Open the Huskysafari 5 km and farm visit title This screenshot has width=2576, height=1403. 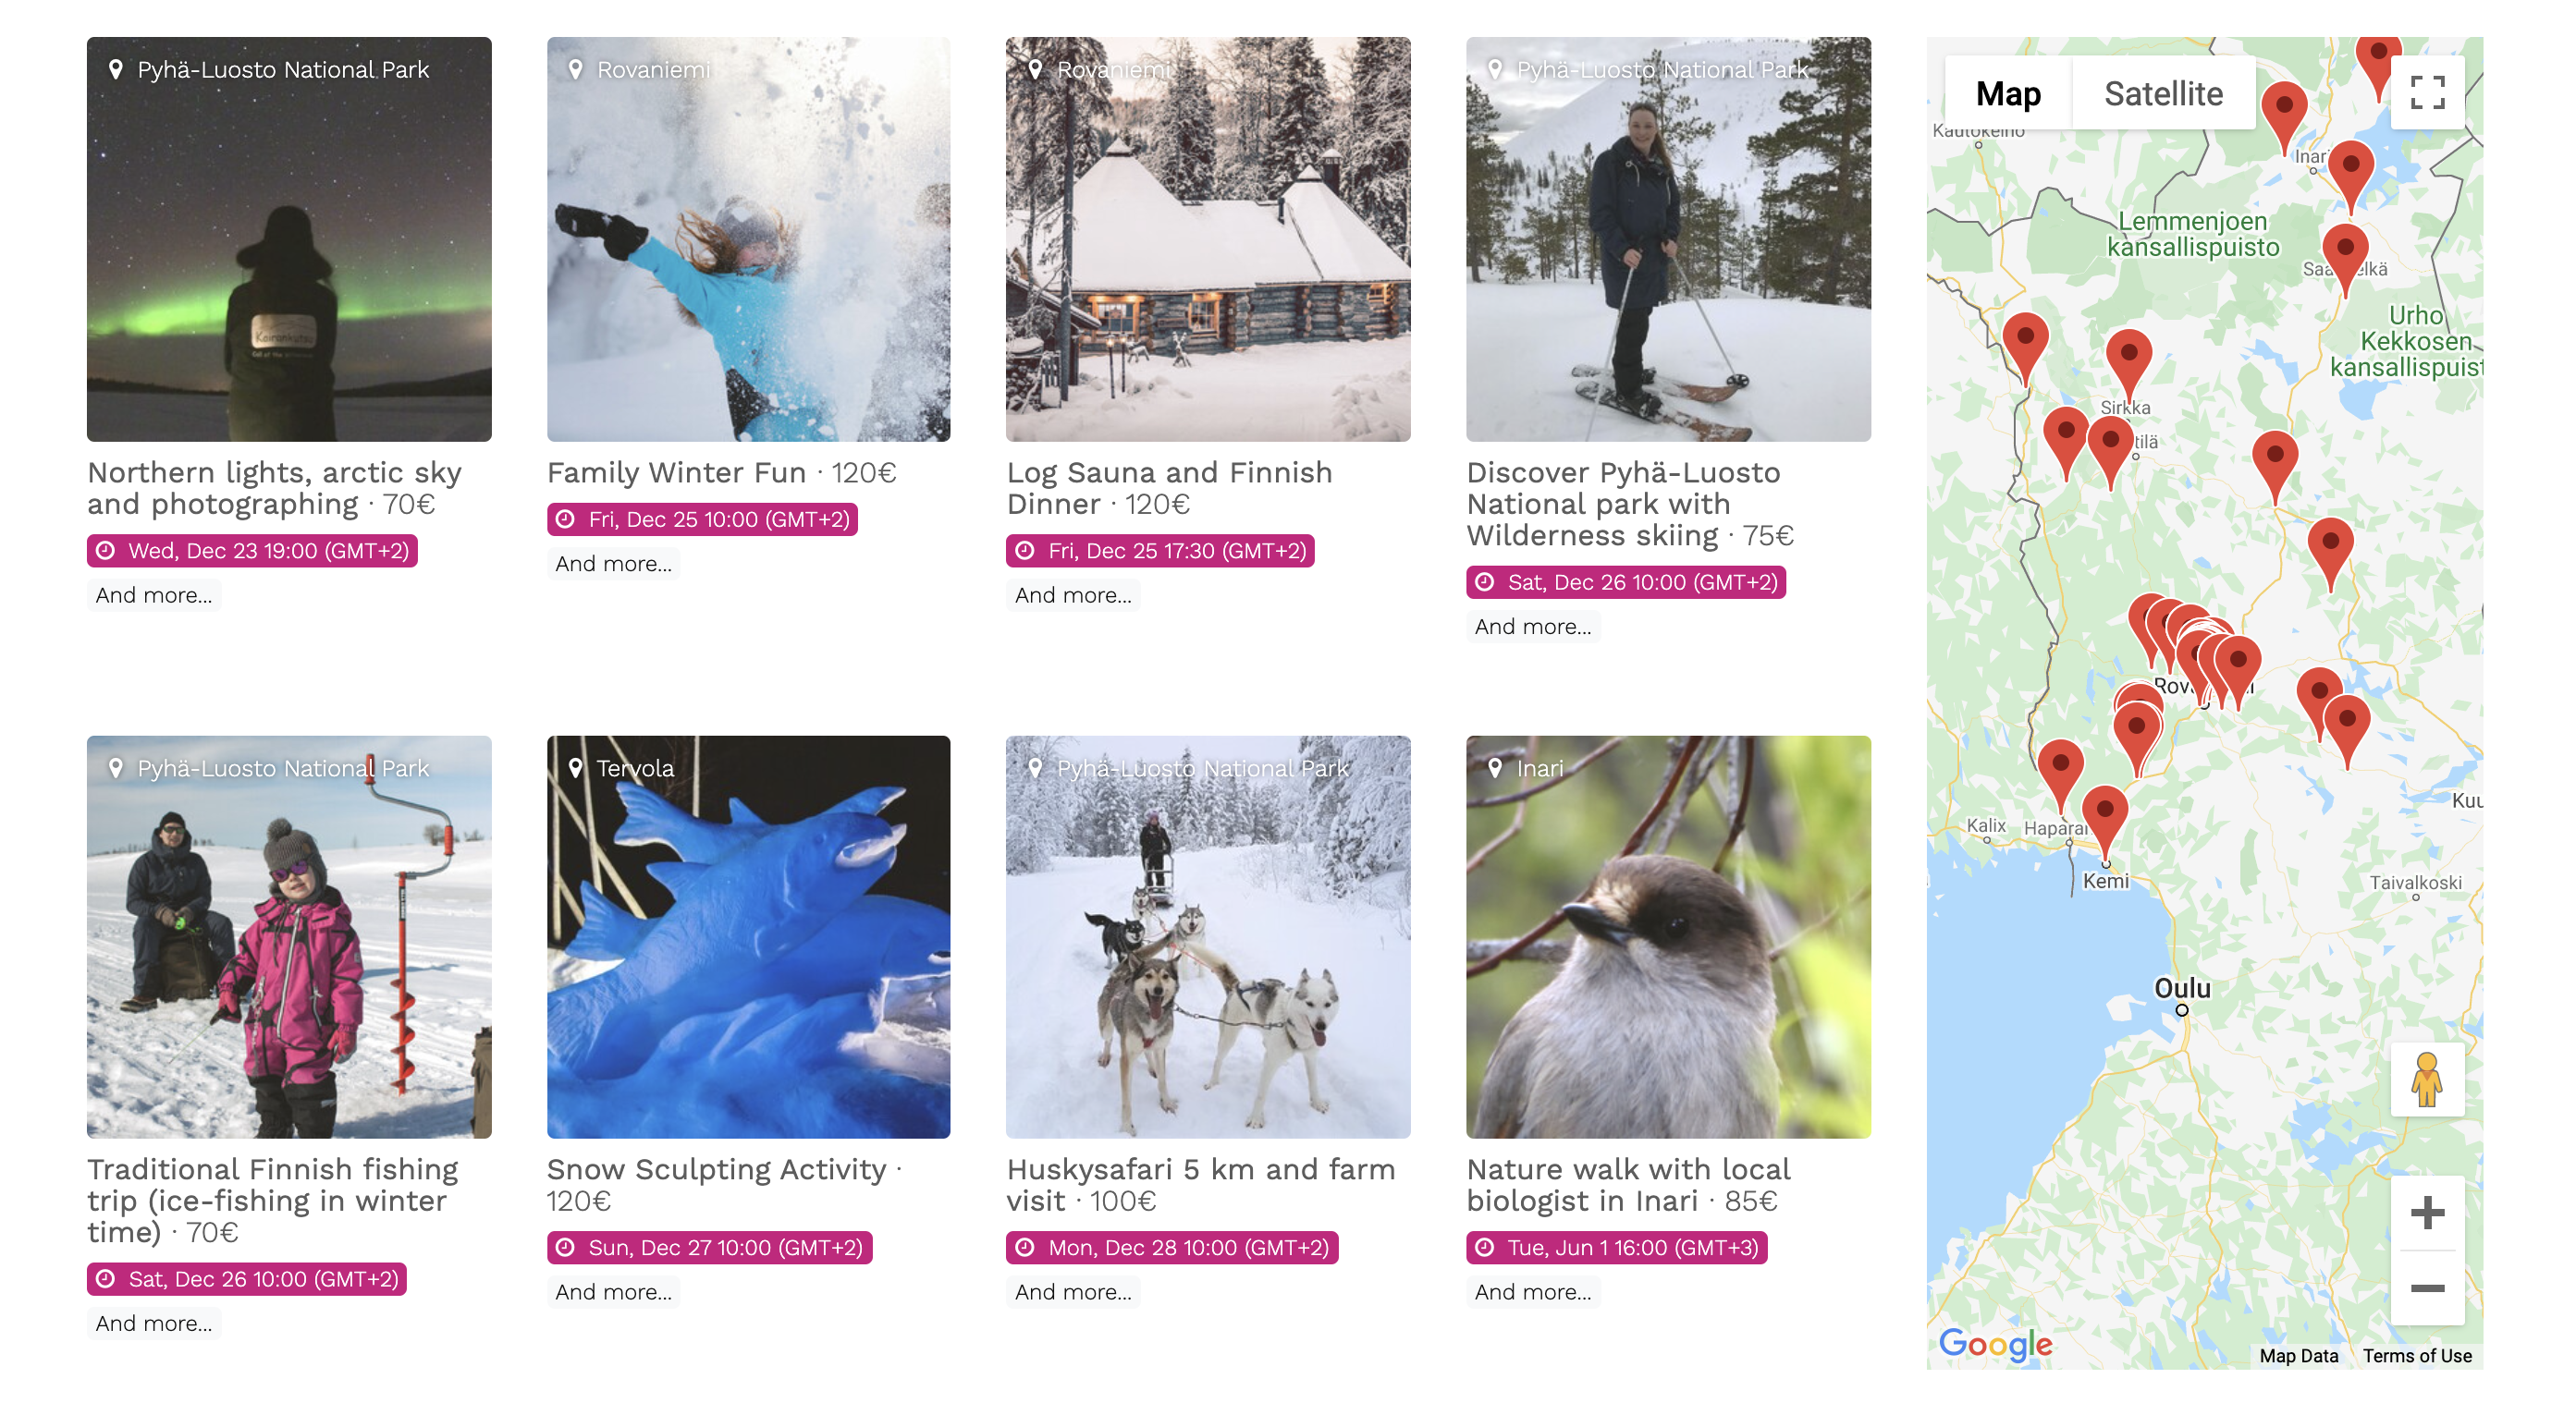(x=1200, y=1184)
